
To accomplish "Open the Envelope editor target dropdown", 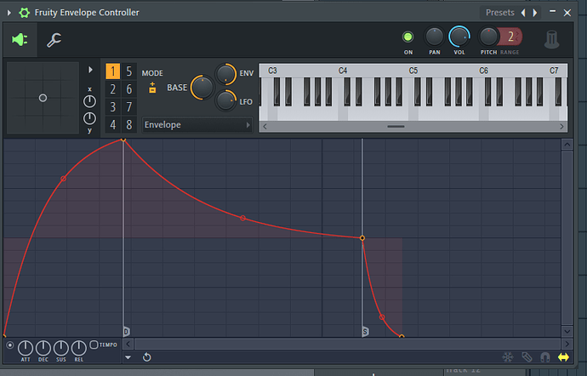I will 197,125.
